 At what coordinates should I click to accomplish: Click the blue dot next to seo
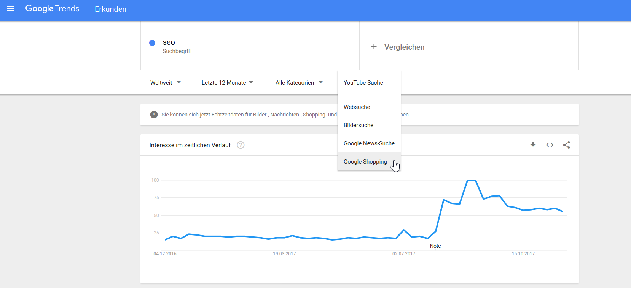click(x=152, y=42)
